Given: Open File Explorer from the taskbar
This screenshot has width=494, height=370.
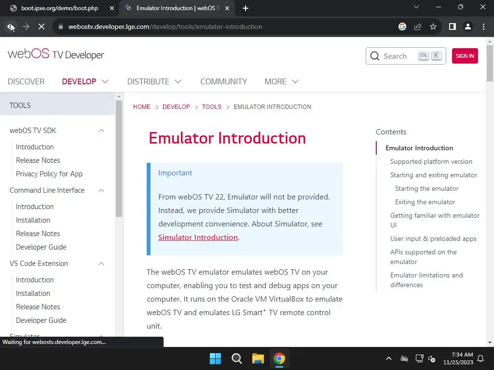Looking at the screenshot, I should pos(258,358).
